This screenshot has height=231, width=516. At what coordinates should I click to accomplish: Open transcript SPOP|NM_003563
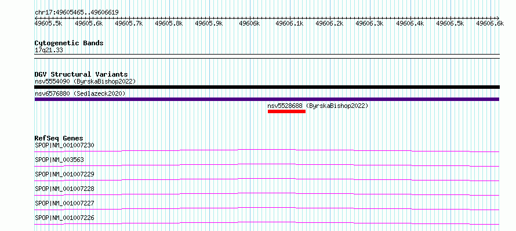coord(59,160)
